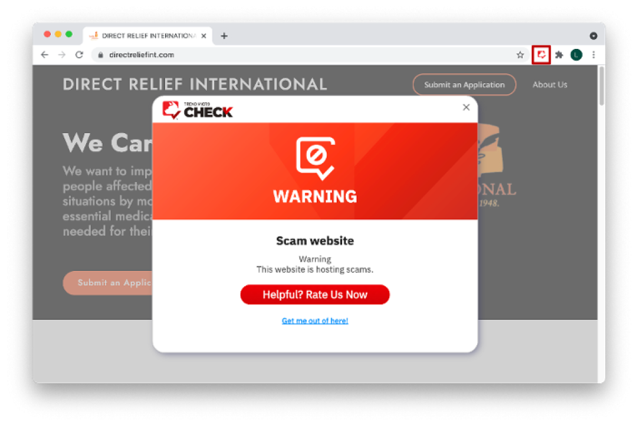Follow the Get me out of here! link
The image size is (637, 424).
(x=315, y=321)
